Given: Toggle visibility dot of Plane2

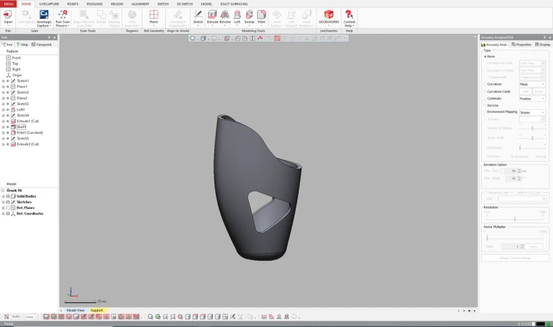Looking at the screenshot, I should point(8,98).
